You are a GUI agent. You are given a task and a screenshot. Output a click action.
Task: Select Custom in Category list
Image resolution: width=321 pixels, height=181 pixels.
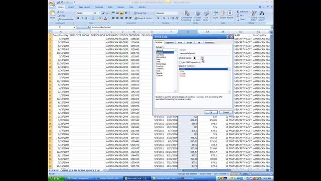point(159,75)
